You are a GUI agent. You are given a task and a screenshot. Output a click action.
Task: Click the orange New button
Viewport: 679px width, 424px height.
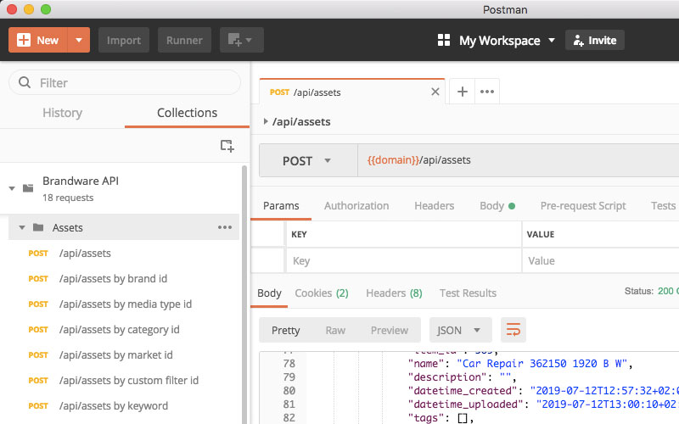click(38, 40)
